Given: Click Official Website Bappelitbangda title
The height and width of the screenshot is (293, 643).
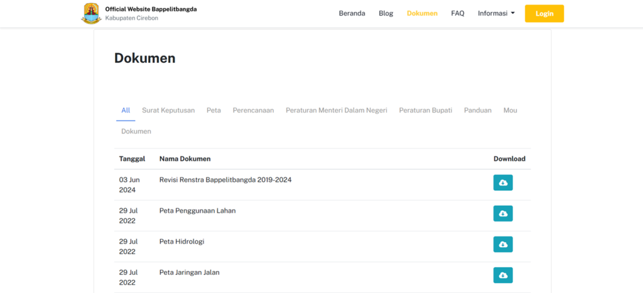Looking at the screenshot, I should (x=151, y=9).
